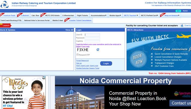Click the red Launch banner

click(6, 26)
